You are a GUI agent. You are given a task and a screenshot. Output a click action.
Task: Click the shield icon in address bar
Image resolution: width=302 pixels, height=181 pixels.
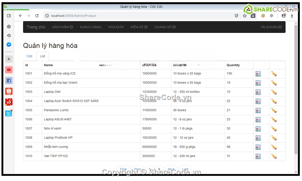coord(236,16)
